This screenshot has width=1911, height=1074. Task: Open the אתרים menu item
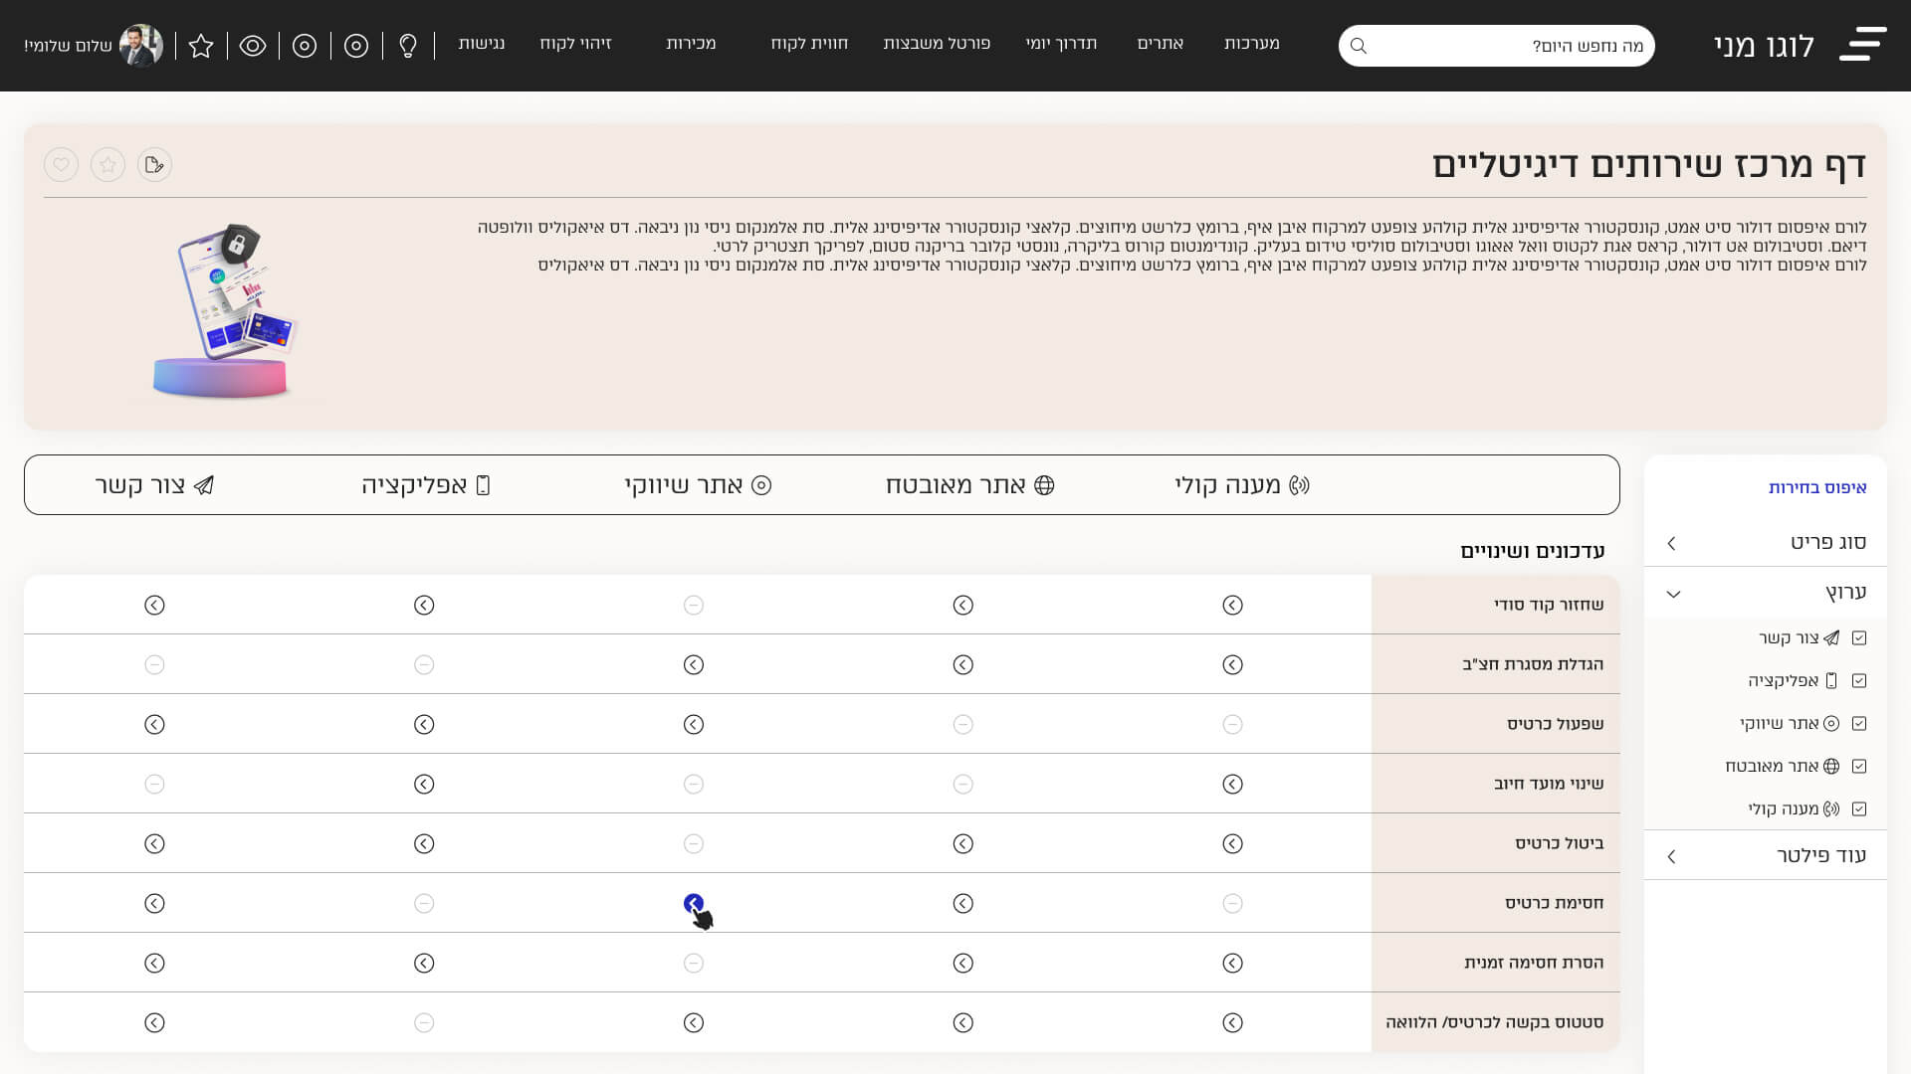coord(1160,44)
